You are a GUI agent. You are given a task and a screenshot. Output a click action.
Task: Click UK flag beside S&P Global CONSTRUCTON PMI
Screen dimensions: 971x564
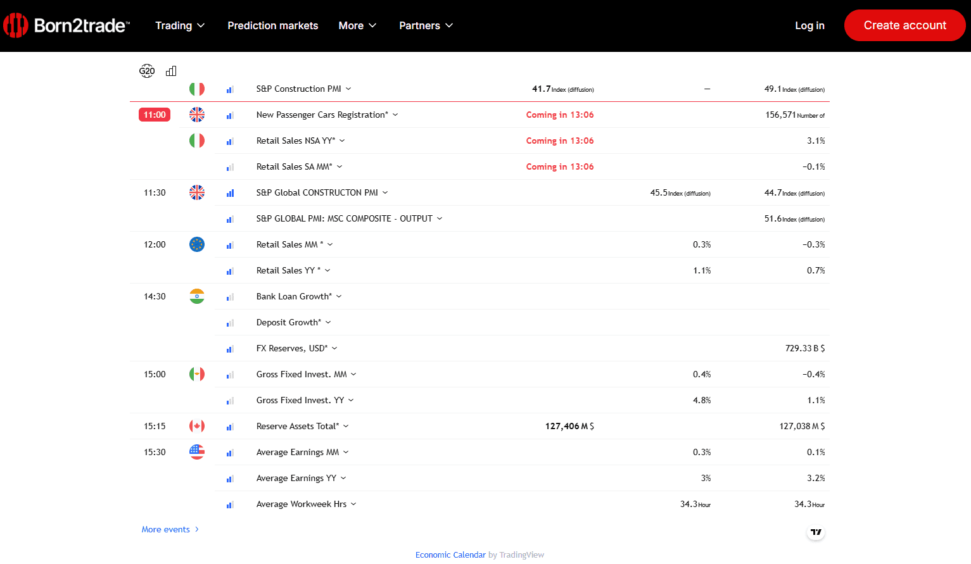pos(197,192)
